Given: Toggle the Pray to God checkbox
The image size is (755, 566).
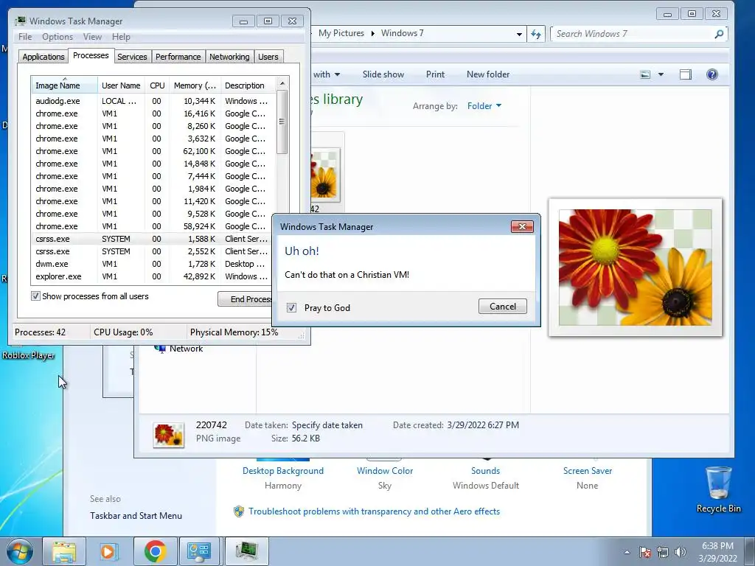Looking at the screenshot, I should [x=291, y=307].
